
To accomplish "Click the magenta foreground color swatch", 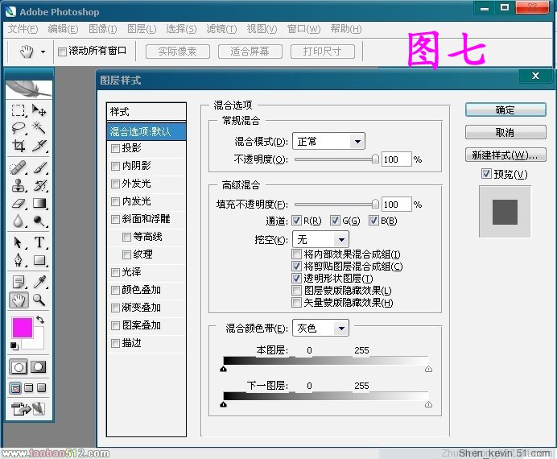I will click(x=22, y=327).
